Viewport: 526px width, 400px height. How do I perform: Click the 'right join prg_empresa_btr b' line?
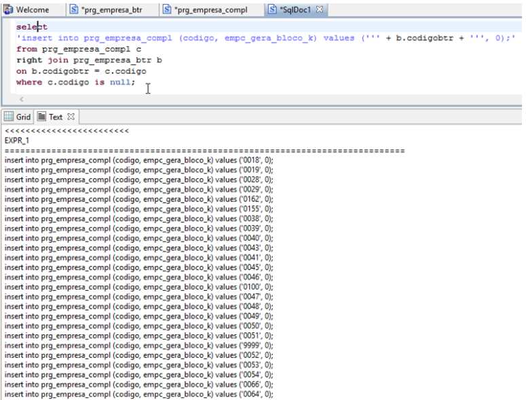89,60
